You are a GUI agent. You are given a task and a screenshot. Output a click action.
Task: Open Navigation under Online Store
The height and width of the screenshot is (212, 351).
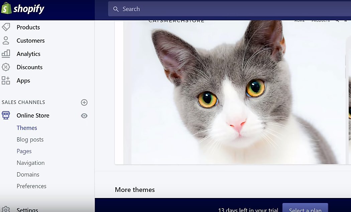(31, 163)
